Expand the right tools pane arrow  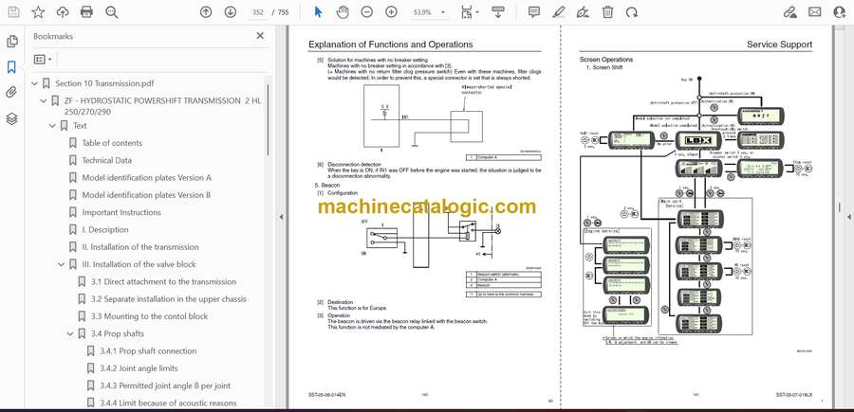point(848,217)
